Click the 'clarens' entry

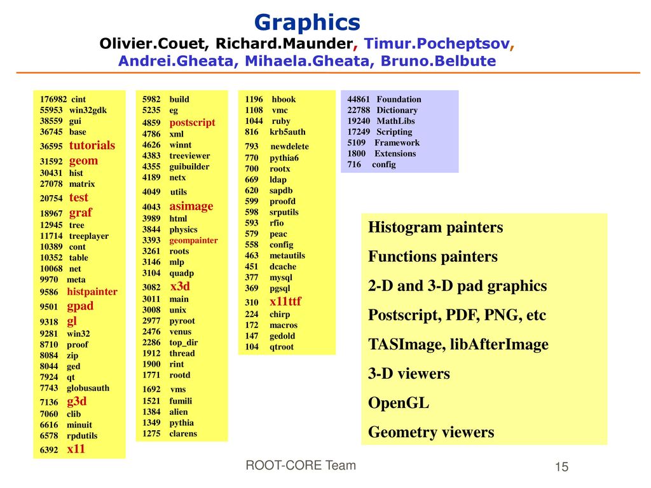pyautogui.click(x=183, y=433)
